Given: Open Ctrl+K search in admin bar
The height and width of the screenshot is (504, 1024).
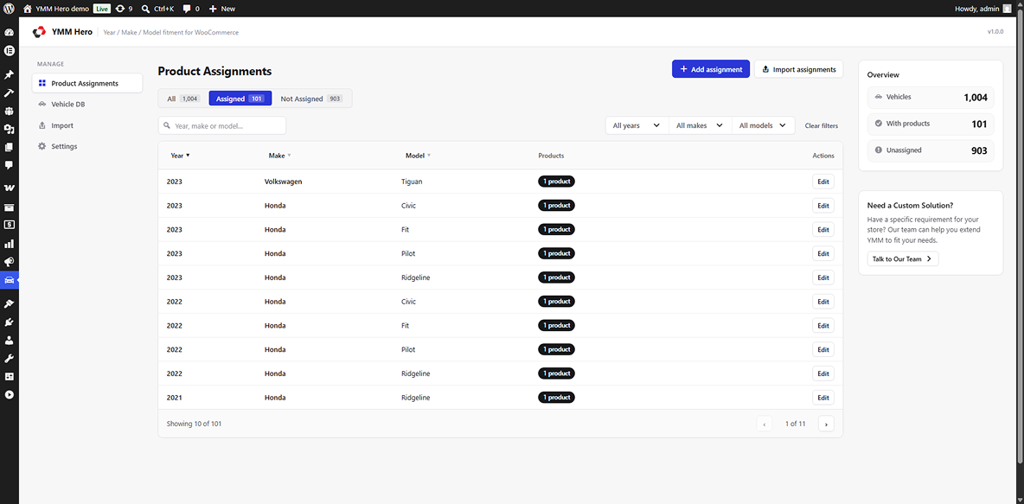Looking at the screenshot, I should 157,9.
